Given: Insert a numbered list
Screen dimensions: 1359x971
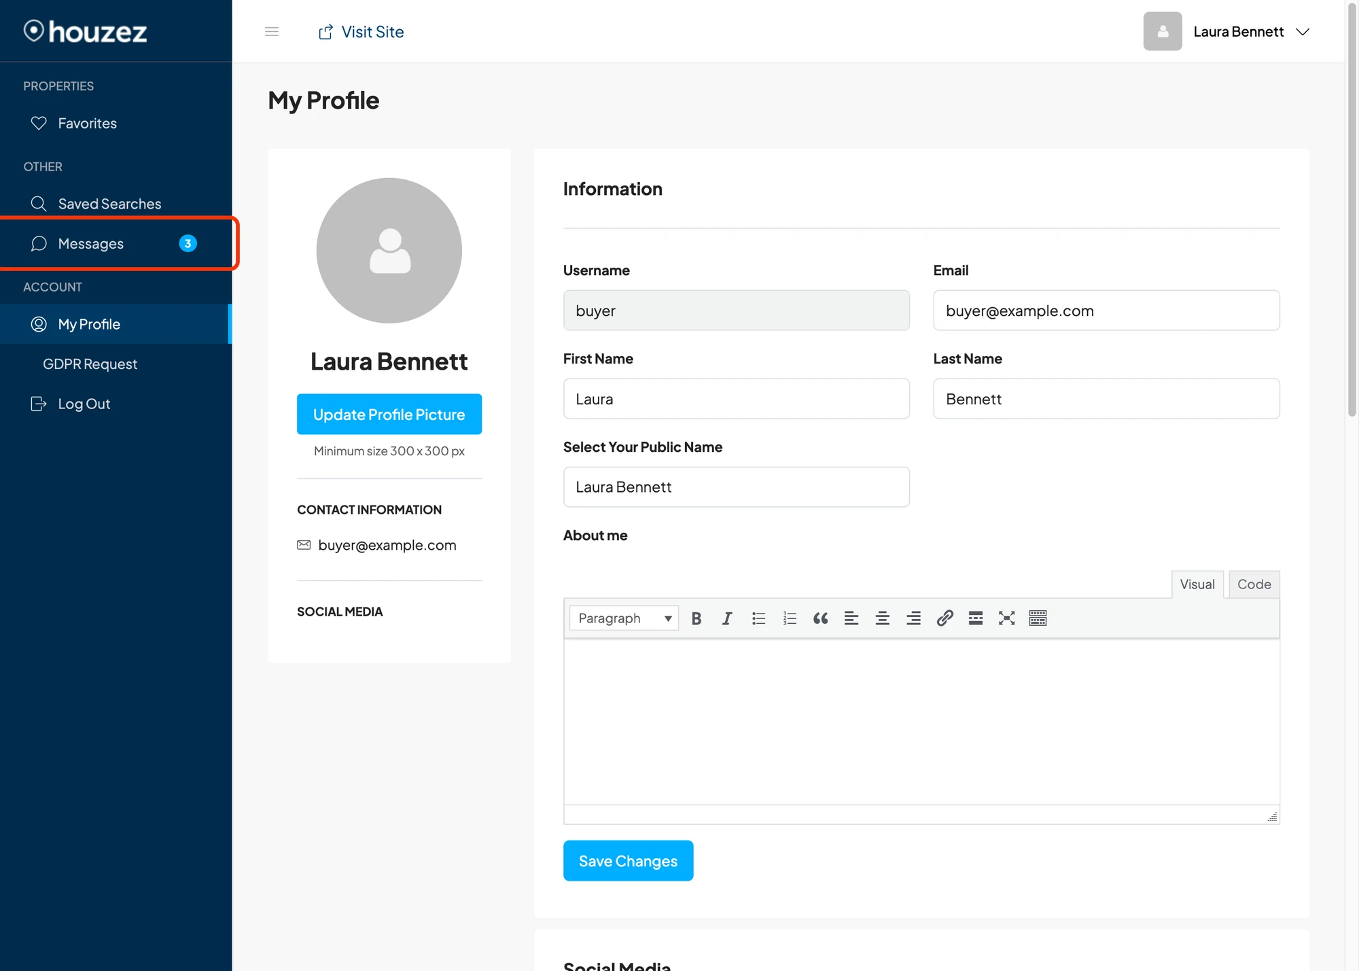Looking at the screenshot, I should (790, 618).
